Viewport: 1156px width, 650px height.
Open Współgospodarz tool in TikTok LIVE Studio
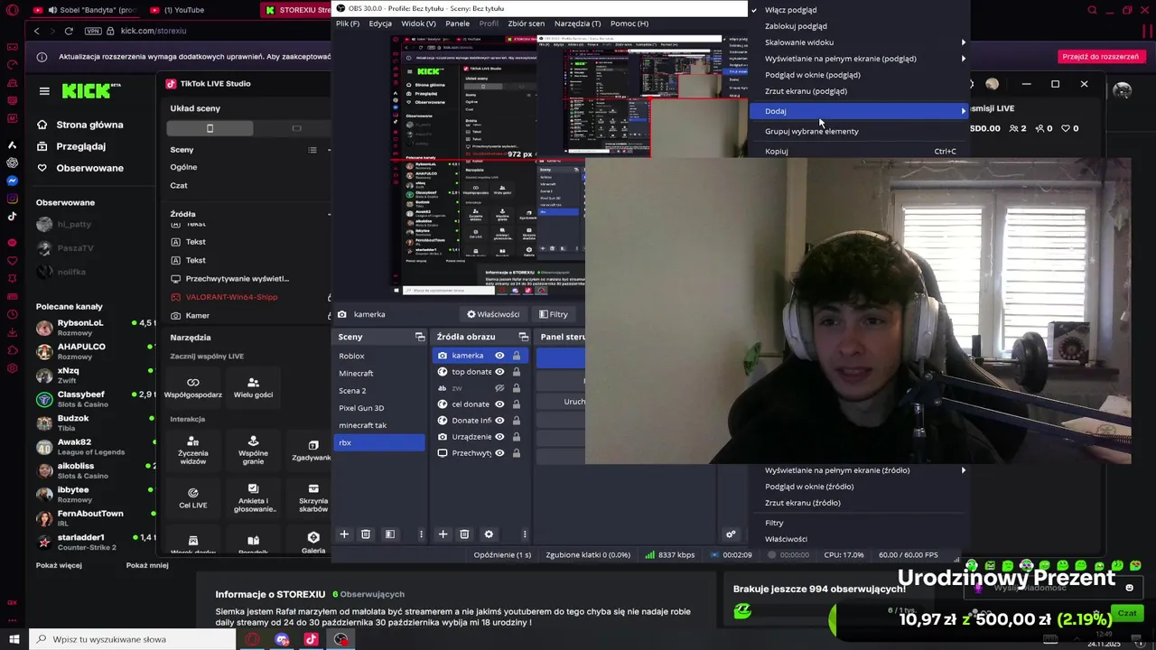point(192,388)
